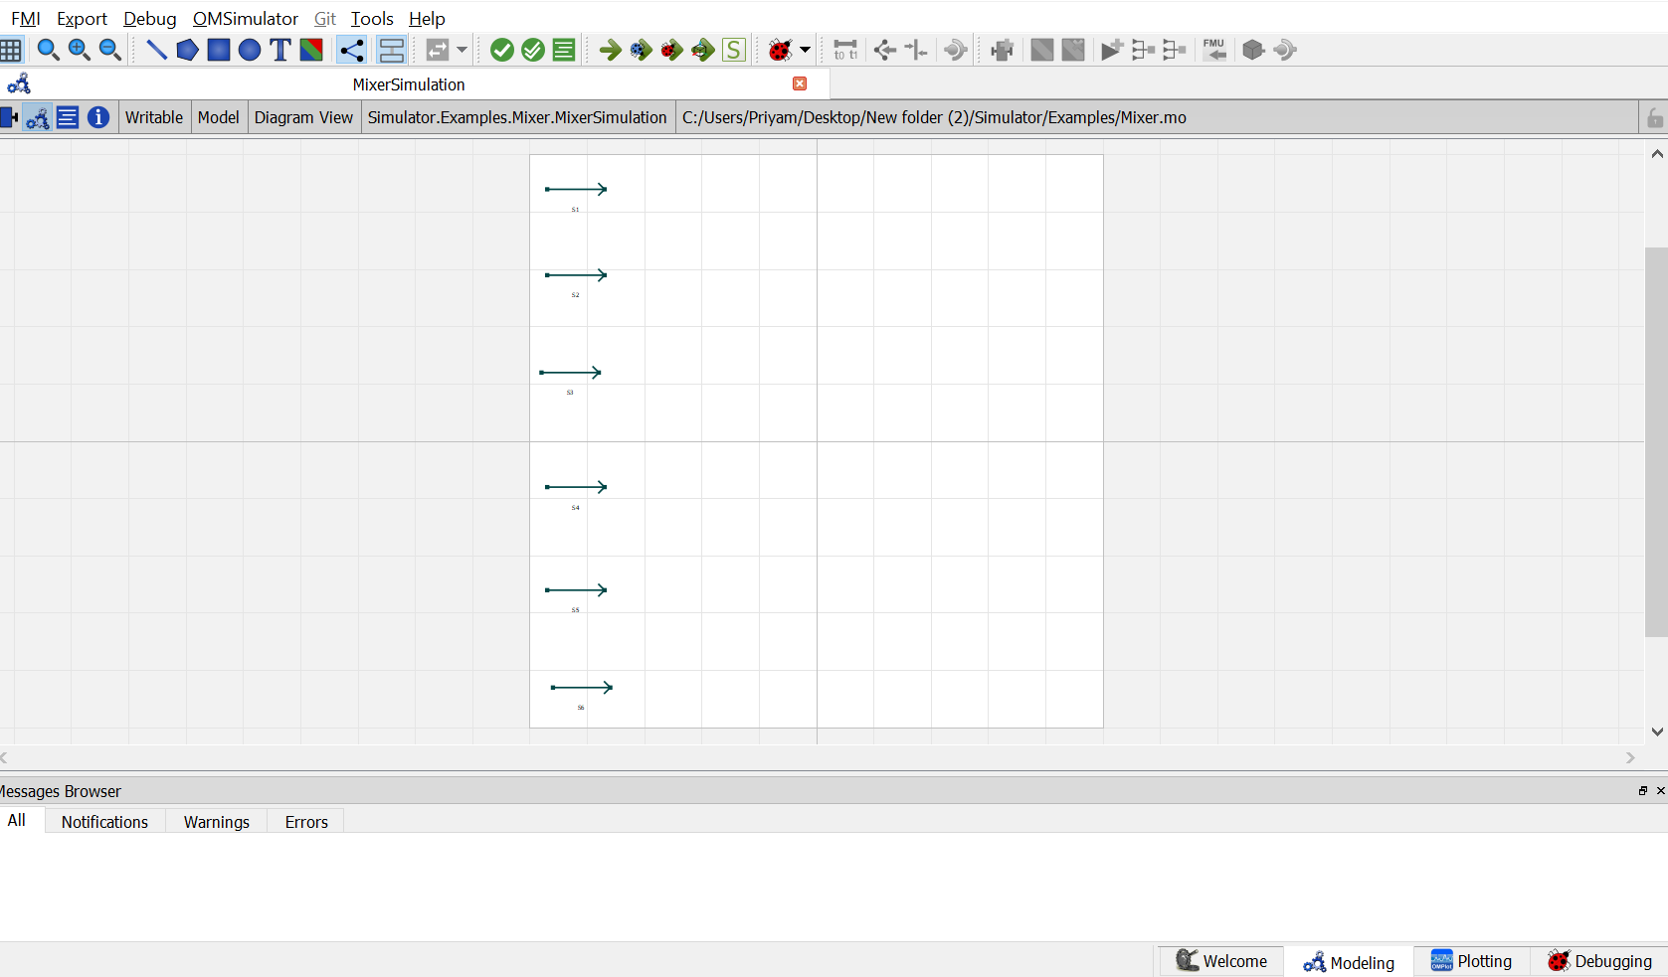Switch to Welcome perspective
Viewport: 1668px width, 977px height.
point(1221,961)
